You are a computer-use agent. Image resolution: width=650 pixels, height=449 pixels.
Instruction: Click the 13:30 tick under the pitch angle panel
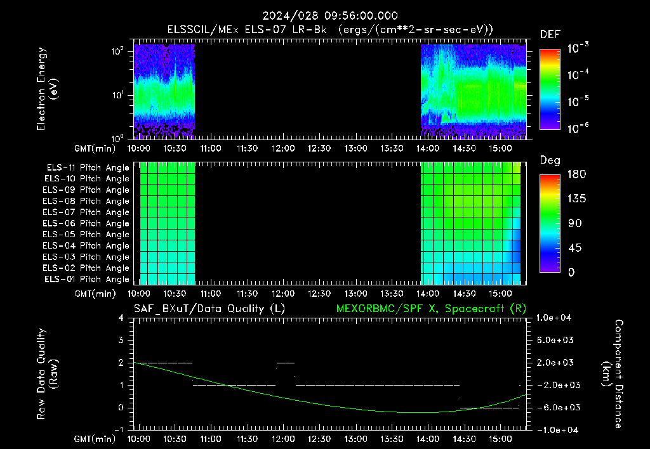[392, 294]
